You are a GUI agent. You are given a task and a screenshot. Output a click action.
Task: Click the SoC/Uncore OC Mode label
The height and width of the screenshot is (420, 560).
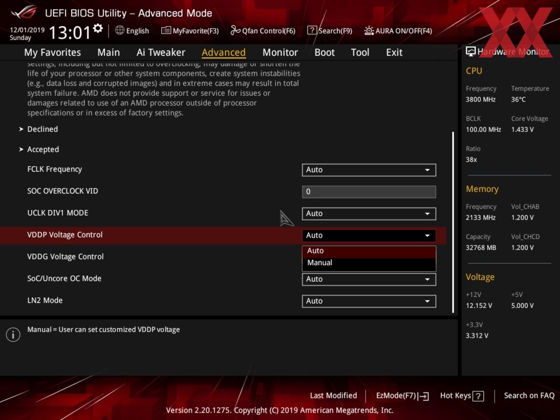point(64,278)
